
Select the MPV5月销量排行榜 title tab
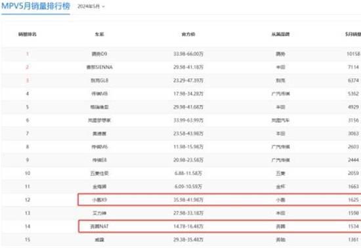35,6
